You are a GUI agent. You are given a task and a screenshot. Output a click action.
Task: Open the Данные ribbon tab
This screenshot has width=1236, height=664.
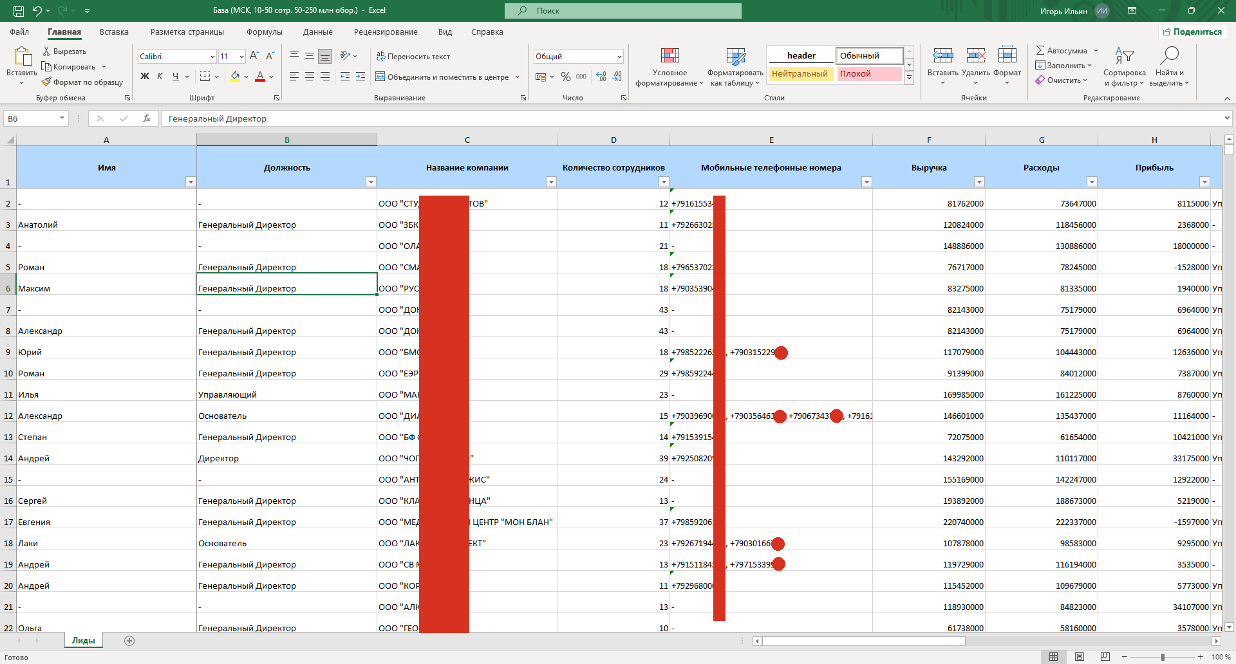317,32
